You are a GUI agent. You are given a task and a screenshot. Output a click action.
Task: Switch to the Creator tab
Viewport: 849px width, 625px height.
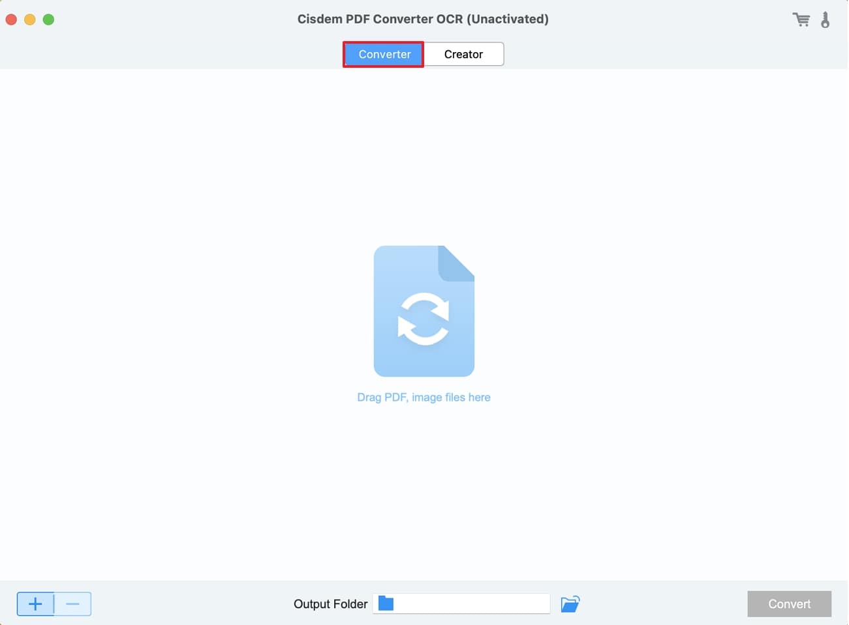(464, 54)
